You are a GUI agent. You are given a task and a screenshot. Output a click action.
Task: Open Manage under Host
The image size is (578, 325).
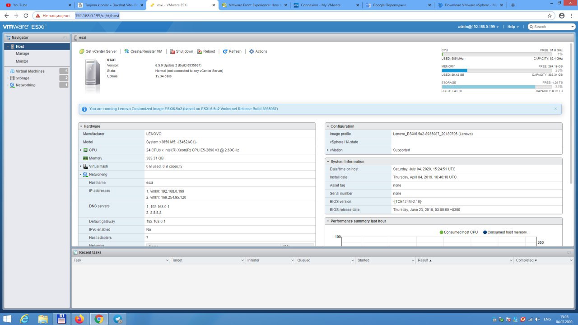point(22,54)
